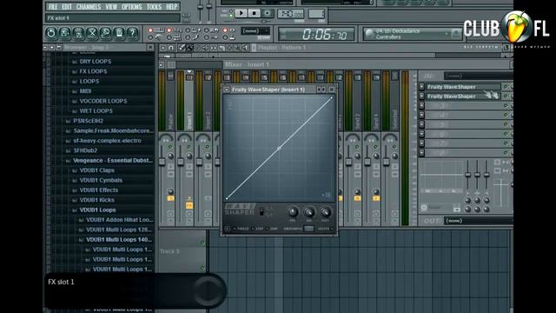Screen dimensions: 556x313
Task: Toggle the Freeze option in WaveShaper
Action: pyautogui.click(x=241, y=229)
